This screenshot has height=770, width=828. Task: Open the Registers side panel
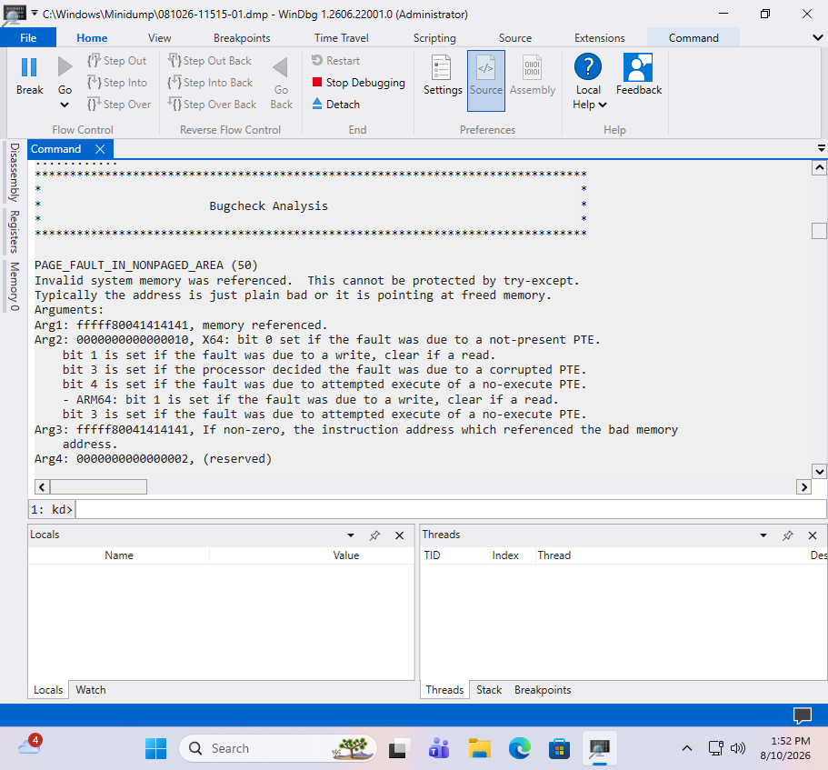coord(15,231)
